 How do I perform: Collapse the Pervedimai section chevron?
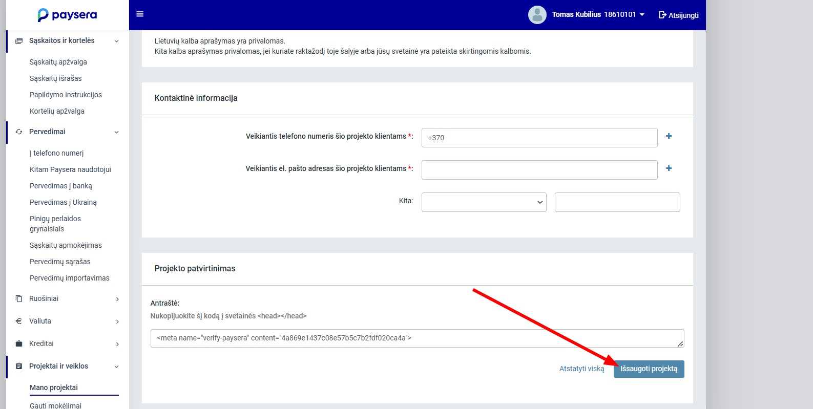click(x=117, y=132)
